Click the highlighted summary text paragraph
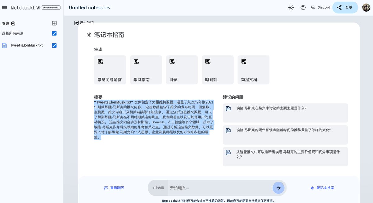The width and height of the screenshot is (373, 203). pos(154,119)
